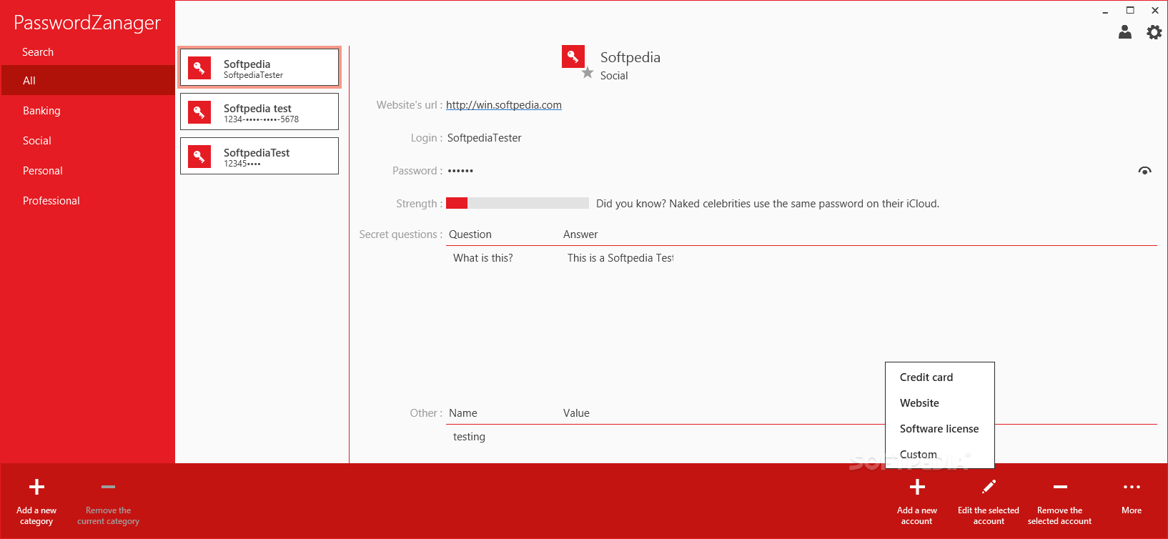Click the key icon of Softpedia entry

[x=199, y=67]
